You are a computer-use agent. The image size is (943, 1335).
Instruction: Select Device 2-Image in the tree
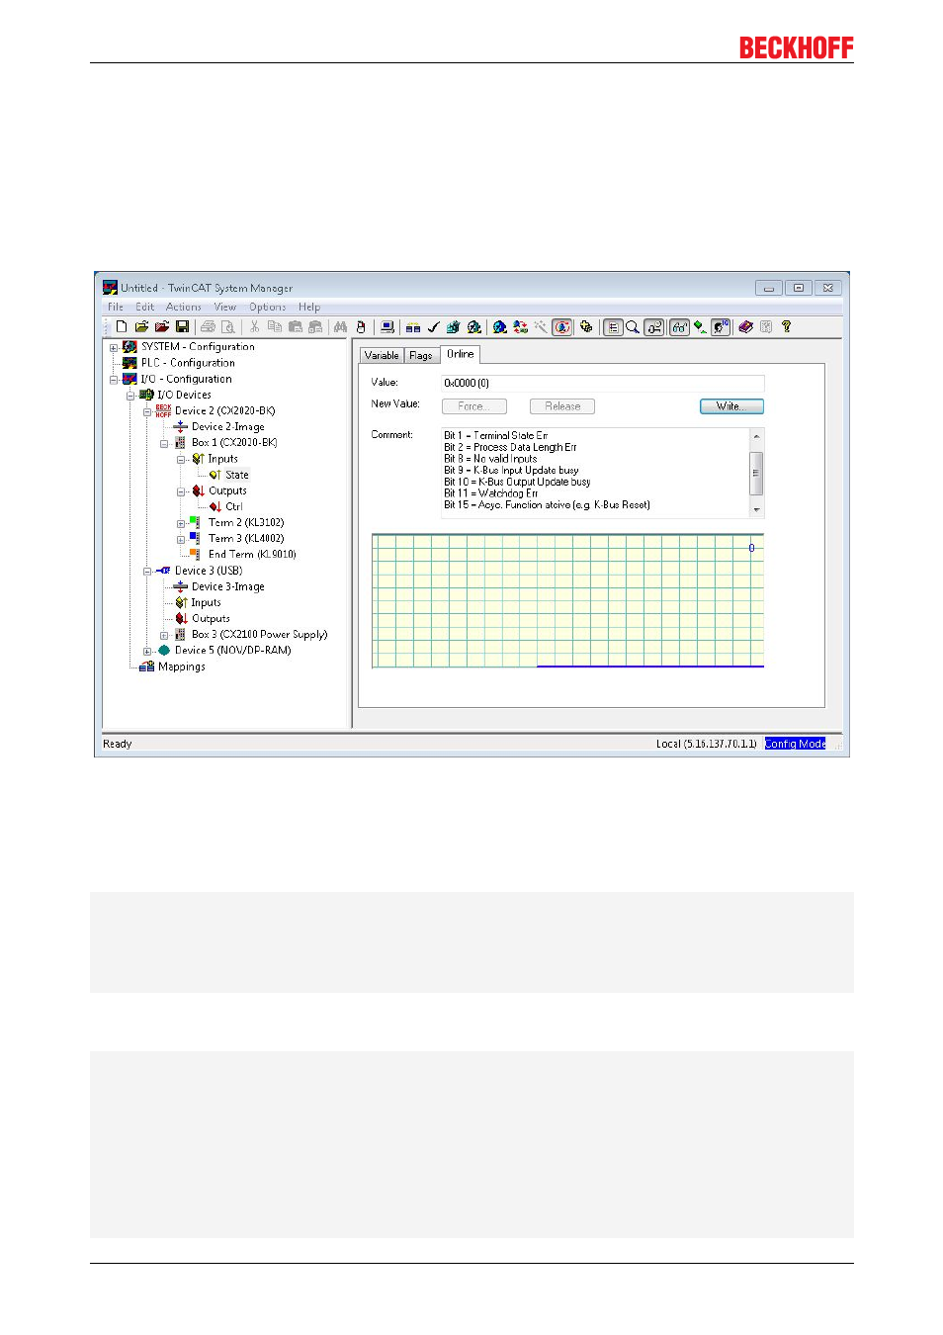point(228,427)
